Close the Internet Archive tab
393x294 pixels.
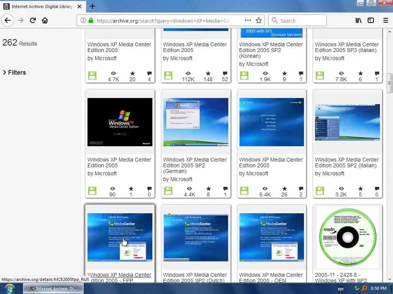[79, 7]
